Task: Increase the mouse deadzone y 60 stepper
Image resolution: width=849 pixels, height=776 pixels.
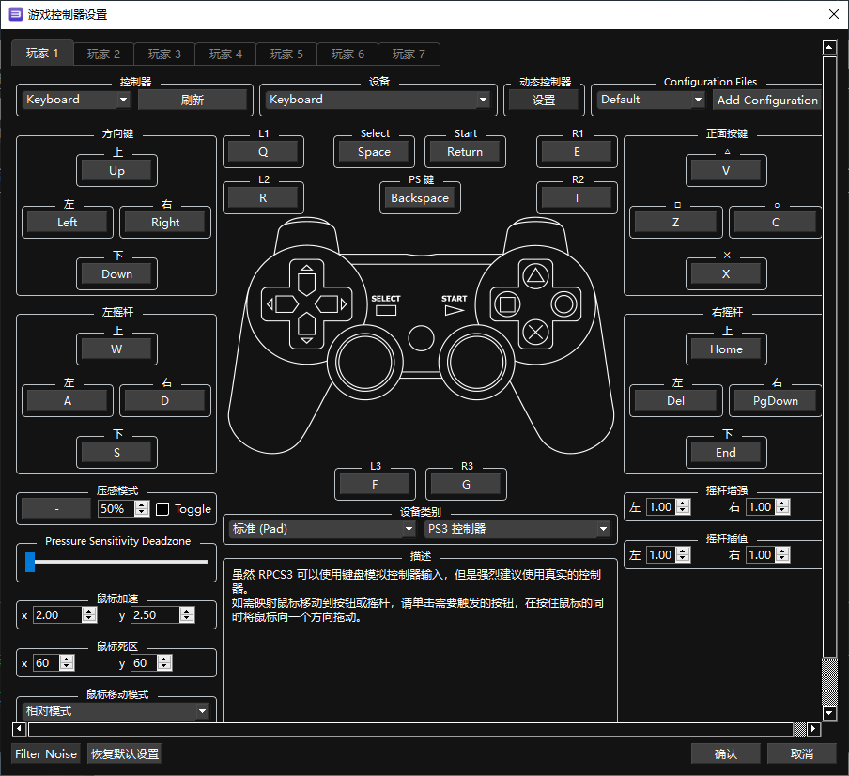Action: 164,659
